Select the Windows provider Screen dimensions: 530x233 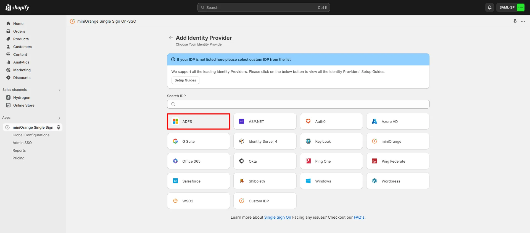coord(331,181)
